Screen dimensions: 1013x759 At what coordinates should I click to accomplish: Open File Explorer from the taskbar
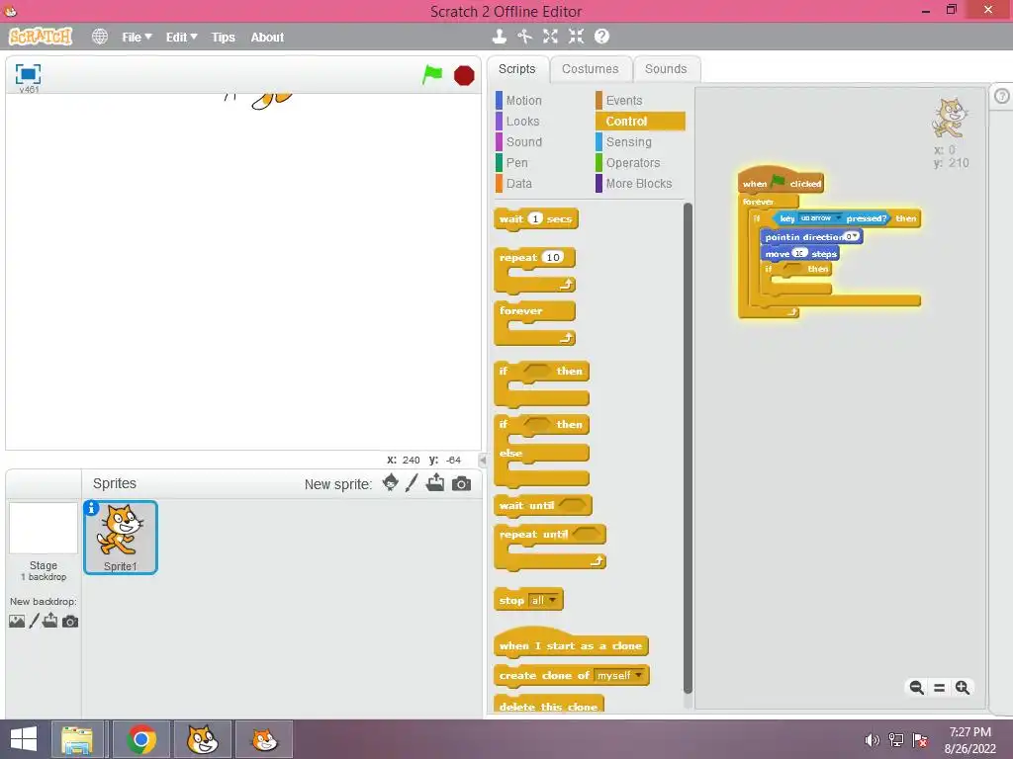tap(77, 739)
